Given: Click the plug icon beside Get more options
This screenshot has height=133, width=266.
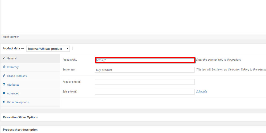Looking at the screenshot, I should tap(4, 102).
